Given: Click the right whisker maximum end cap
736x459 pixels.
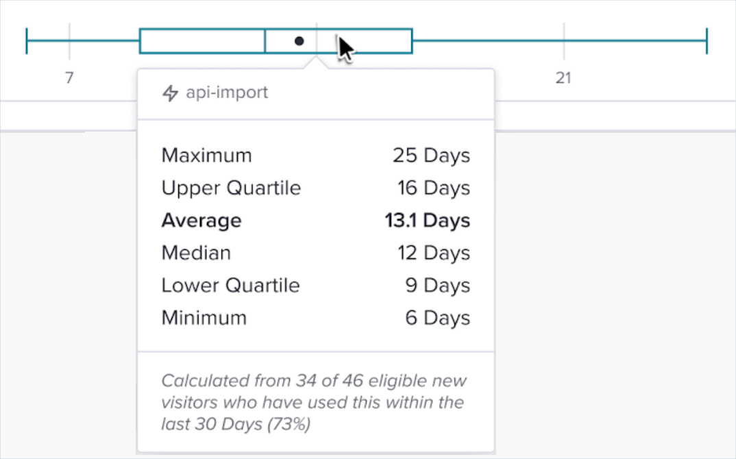Looking at the screenshot, I should click(707, 41).
